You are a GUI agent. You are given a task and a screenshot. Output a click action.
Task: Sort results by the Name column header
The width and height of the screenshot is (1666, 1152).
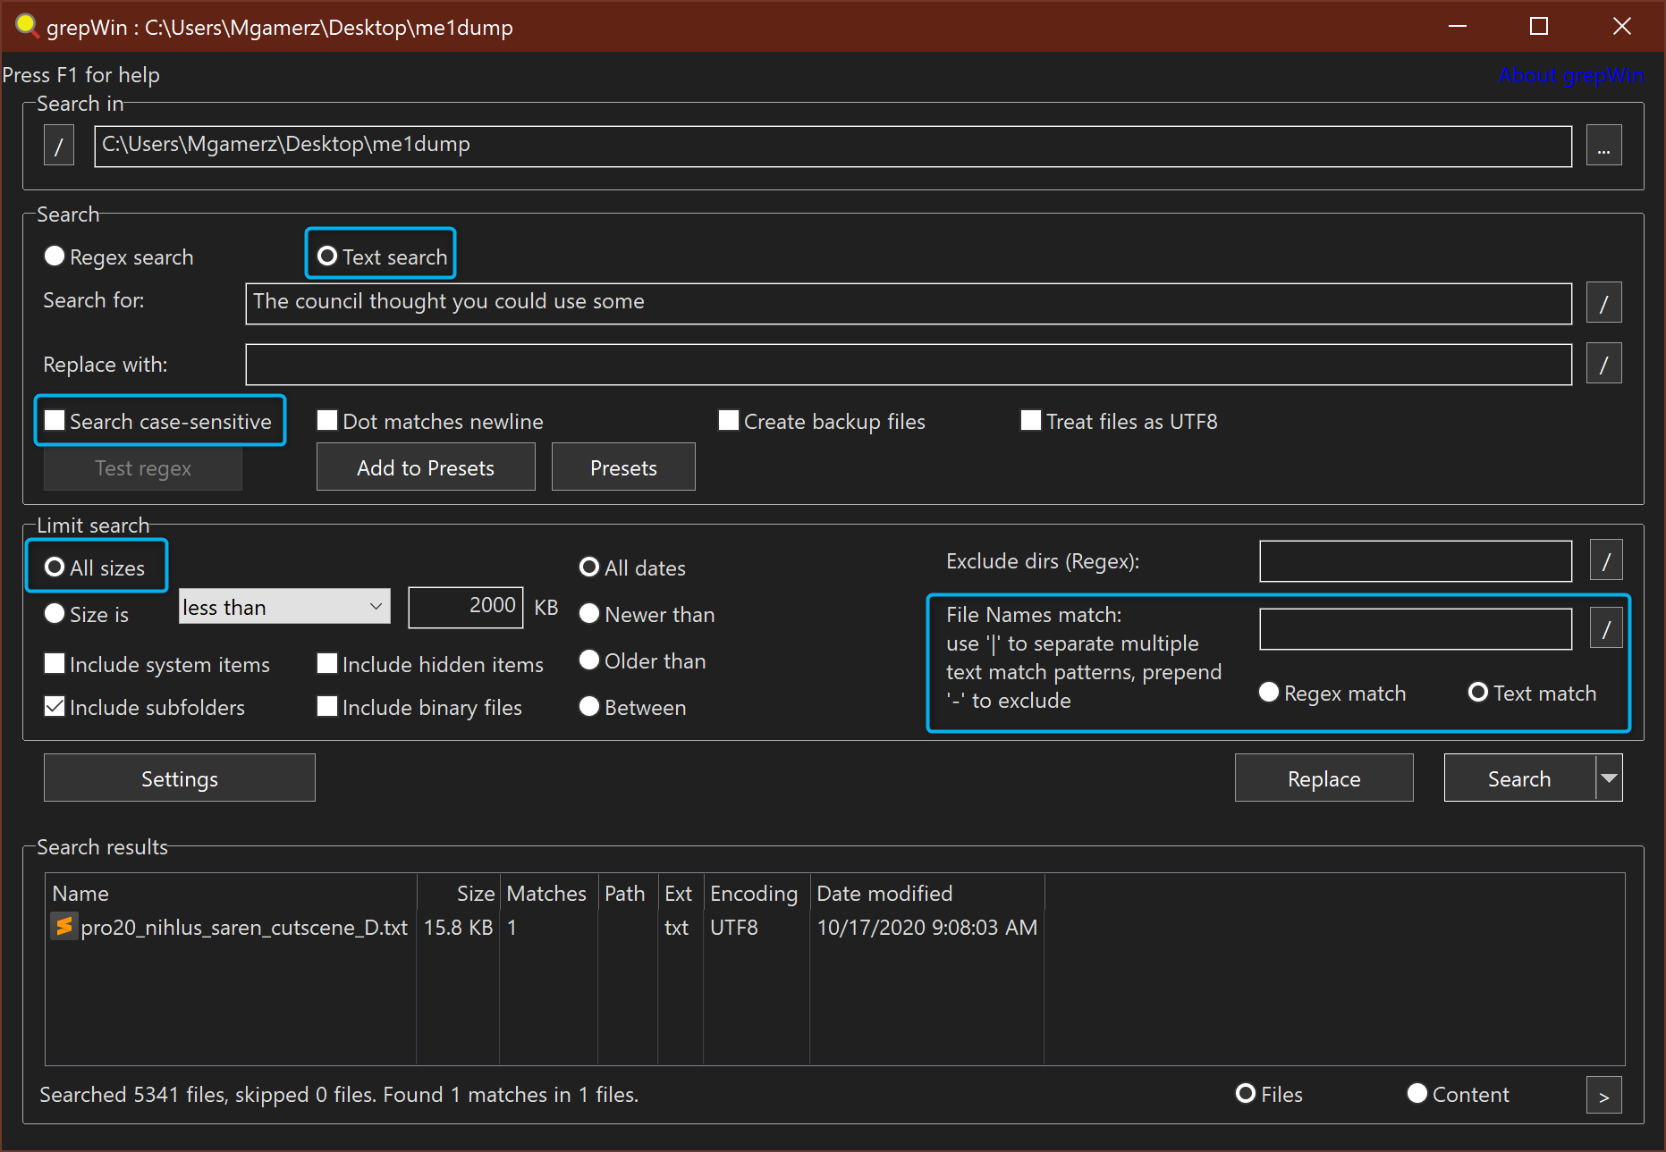231,893
